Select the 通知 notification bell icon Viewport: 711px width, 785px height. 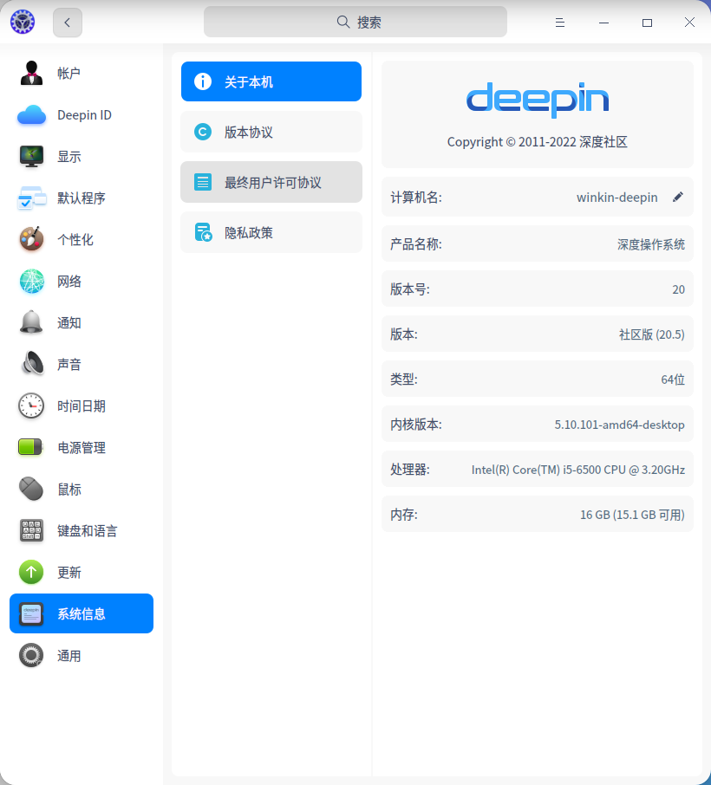coord(31,322)
